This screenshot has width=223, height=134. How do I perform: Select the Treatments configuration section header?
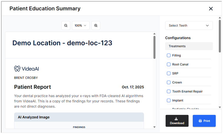[189, 46]
